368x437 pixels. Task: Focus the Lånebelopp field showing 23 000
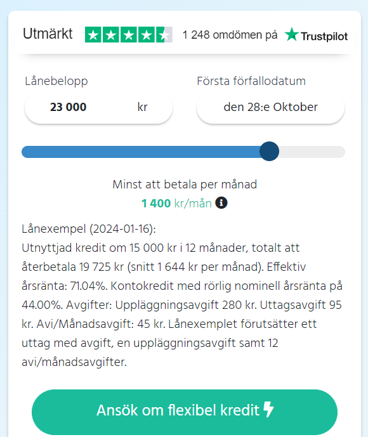click(x=99, y=107)
